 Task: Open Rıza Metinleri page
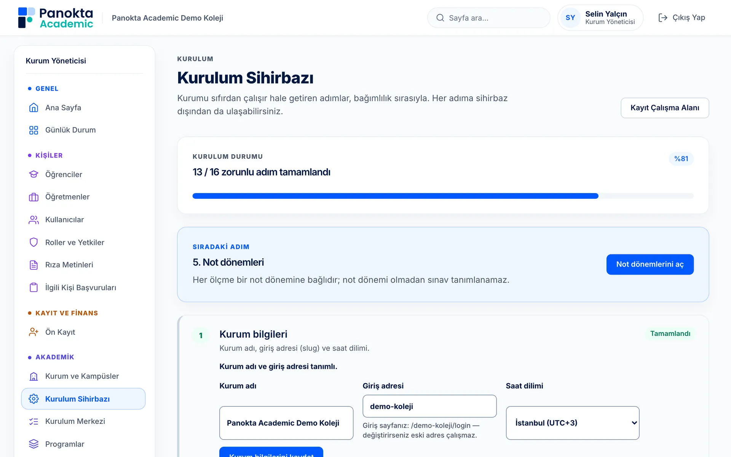coord(83,265)
